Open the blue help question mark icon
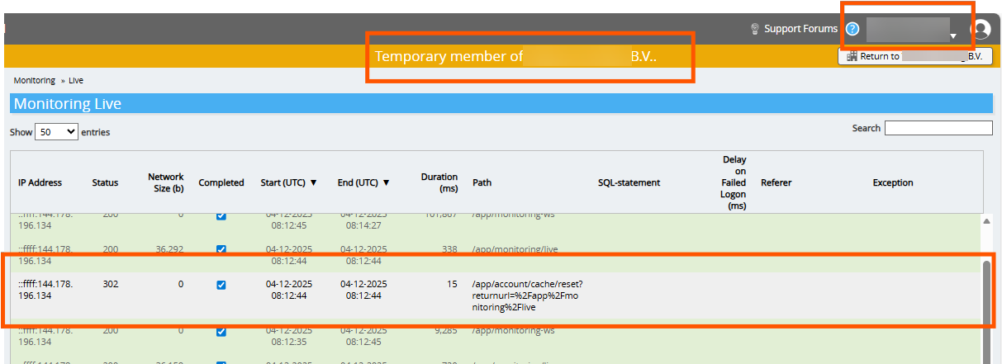 (x=852, y=30)
